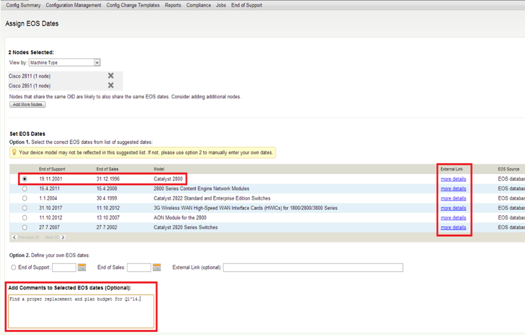Click the Add More Nodes button
This screenshot has width=525, height=335.
[x=27, y=104]
